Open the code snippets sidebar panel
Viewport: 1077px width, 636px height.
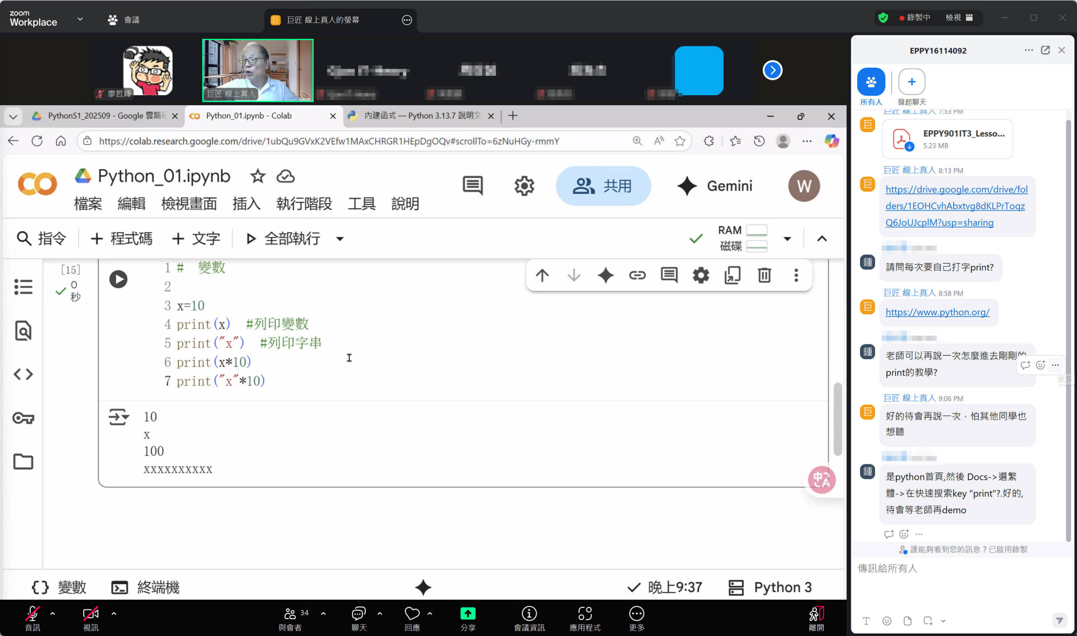[x=23, y=374]
